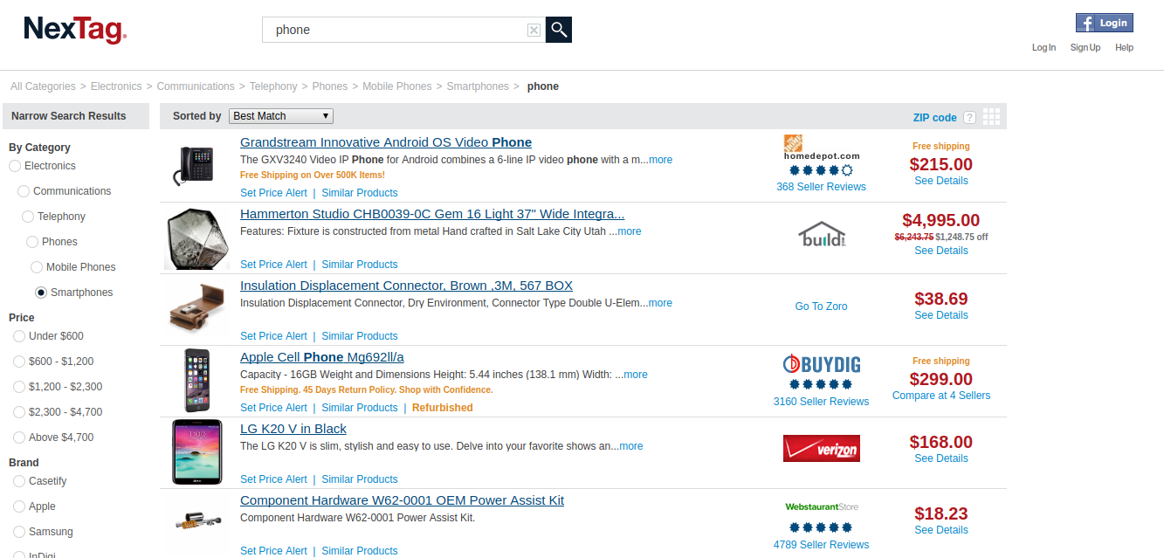Click the NexTag logo

[x=76, y=30]
